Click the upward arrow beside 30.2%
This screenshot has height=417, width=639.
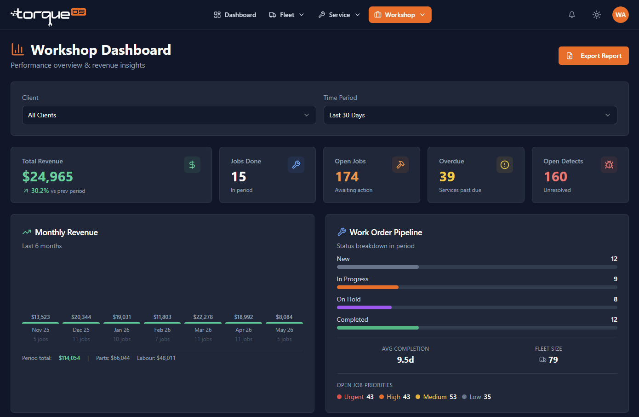tap(26, 191)
